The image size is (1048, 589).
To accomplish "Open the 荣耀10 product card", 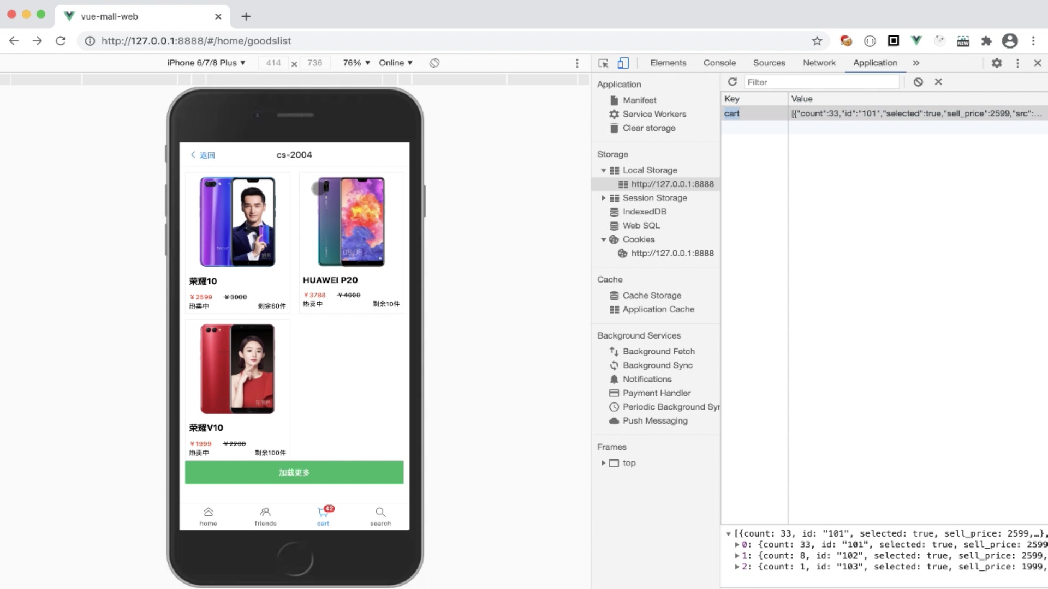I will click(237, 243).
